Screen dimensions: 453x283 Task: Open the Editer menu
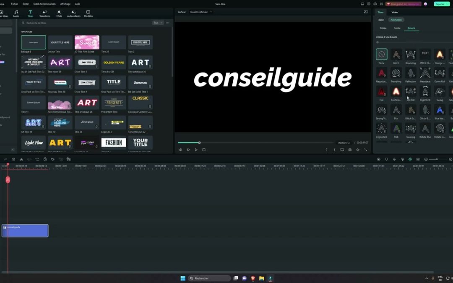tap(26, 4)
